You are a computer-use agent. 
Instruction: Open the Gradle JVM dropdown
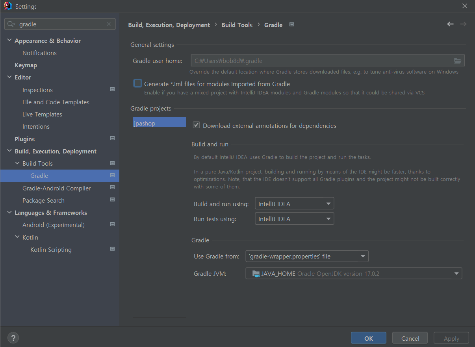[354, 273]
